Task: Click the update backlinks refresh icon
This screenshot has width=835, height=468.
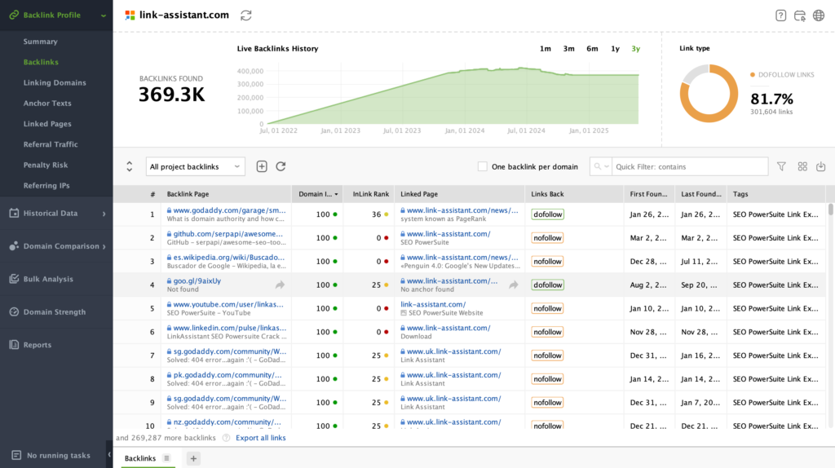Action: [281, 166]
